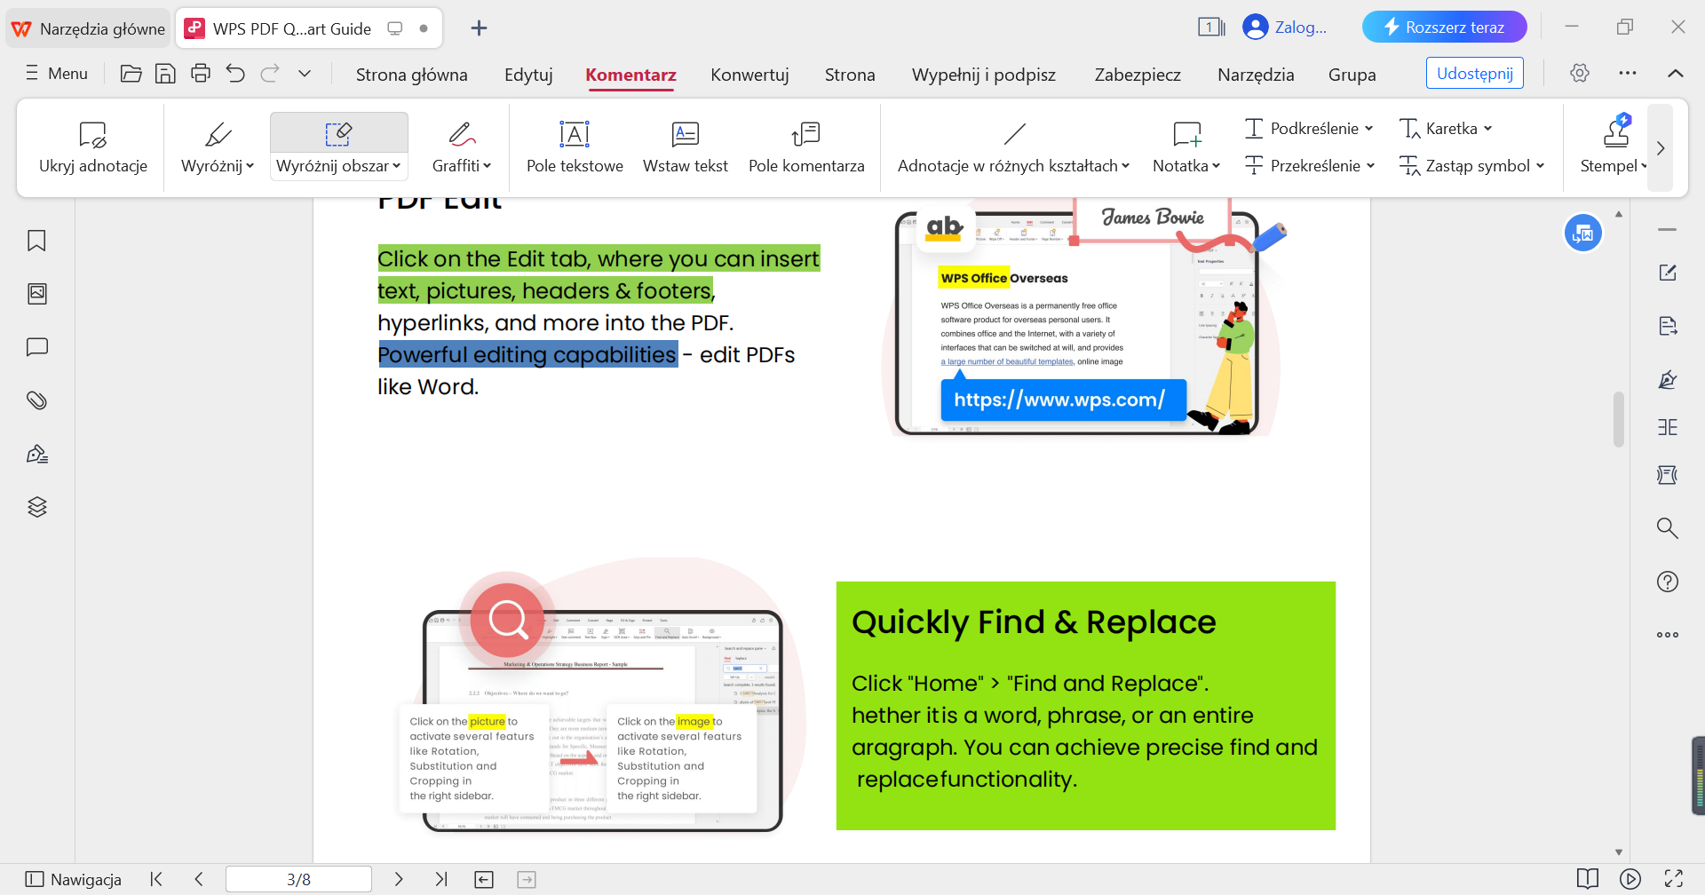Viewport: 1705px width, 895px height.
Task: Open help question mark icon
Action: [1668, 582]
